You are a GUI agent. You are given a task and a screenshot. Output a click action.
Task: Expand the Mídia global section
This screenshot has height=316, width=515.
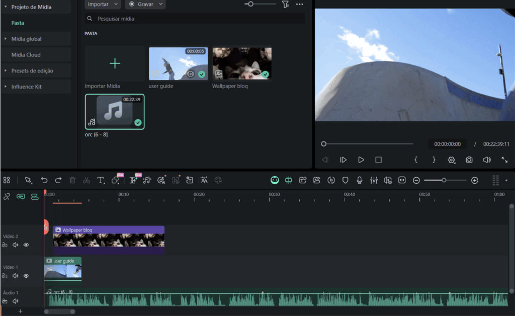26,39
